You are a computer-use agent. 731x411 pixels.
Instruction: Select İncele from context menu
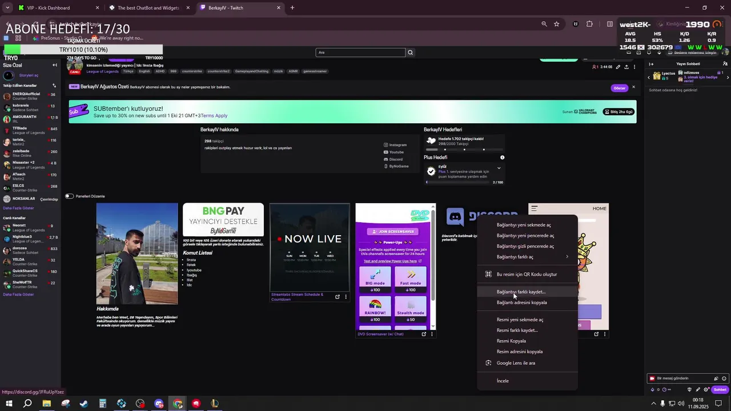527,381
